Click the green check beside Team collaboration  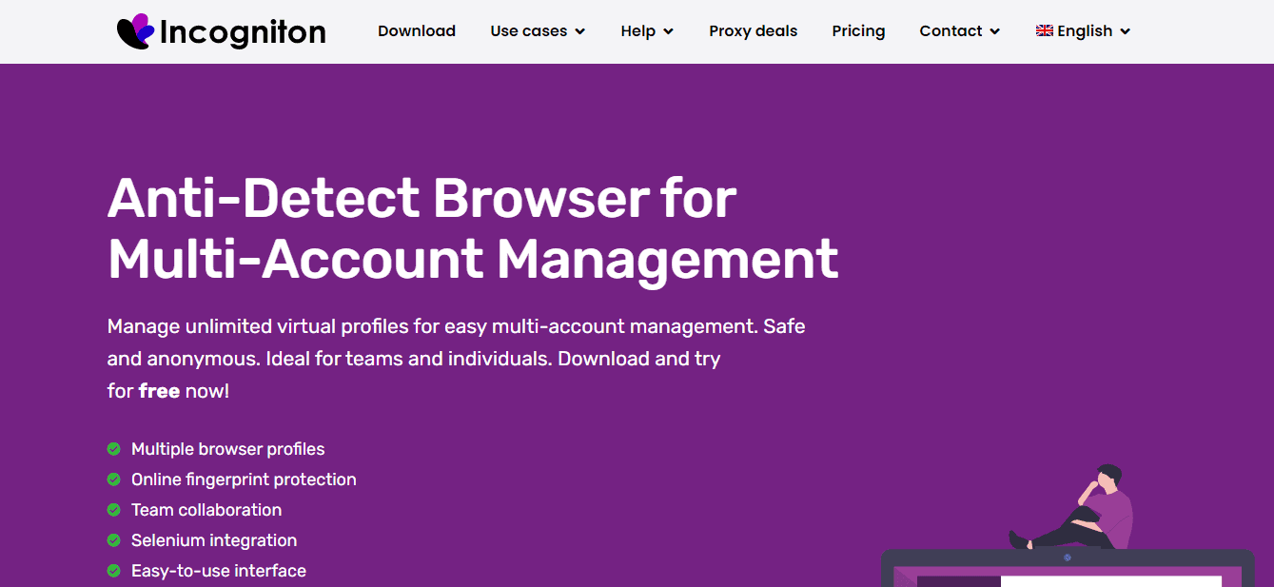point(114,510)
